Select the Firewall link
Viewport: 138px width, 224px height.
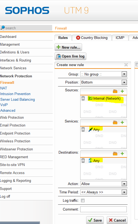pyautogui.click(x=7, y=82)
